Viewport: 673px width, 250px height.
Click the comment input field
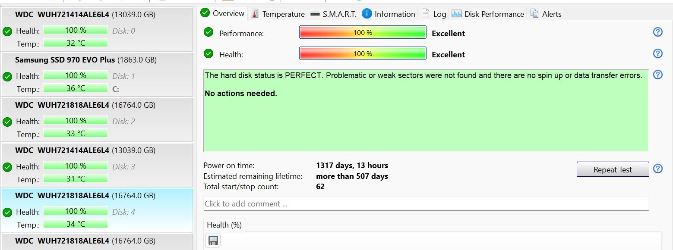(426, 204)
